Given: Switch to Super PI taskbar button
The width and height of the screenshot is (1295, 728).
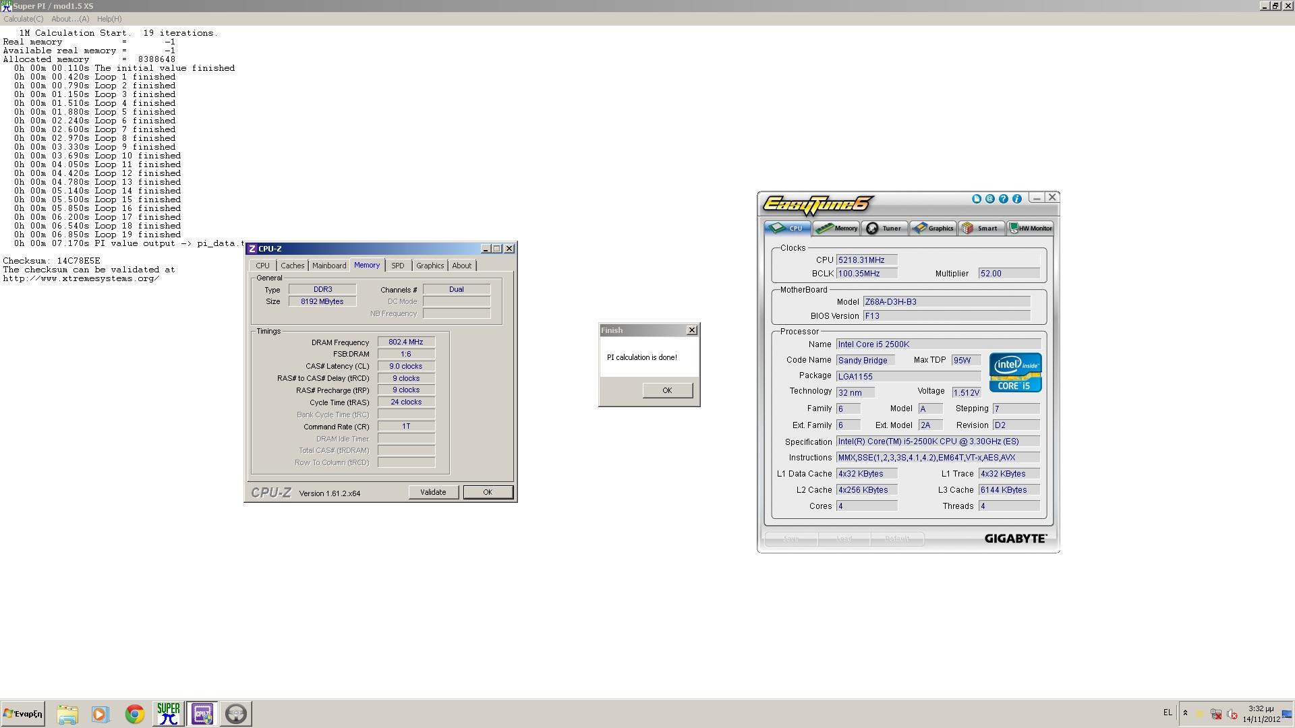Looking at the screenshot, I should click(168, 714).
